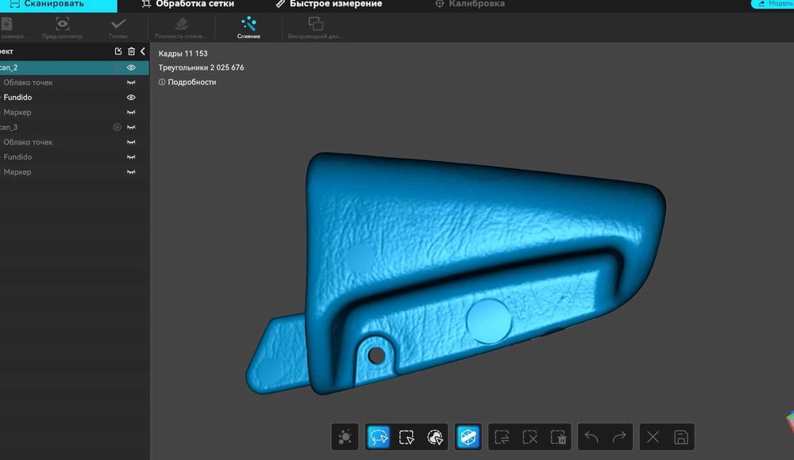The height and width of the screenshot is (460, 794).
Task: Select the Scan_3 row in project tree
Action: 75,127
